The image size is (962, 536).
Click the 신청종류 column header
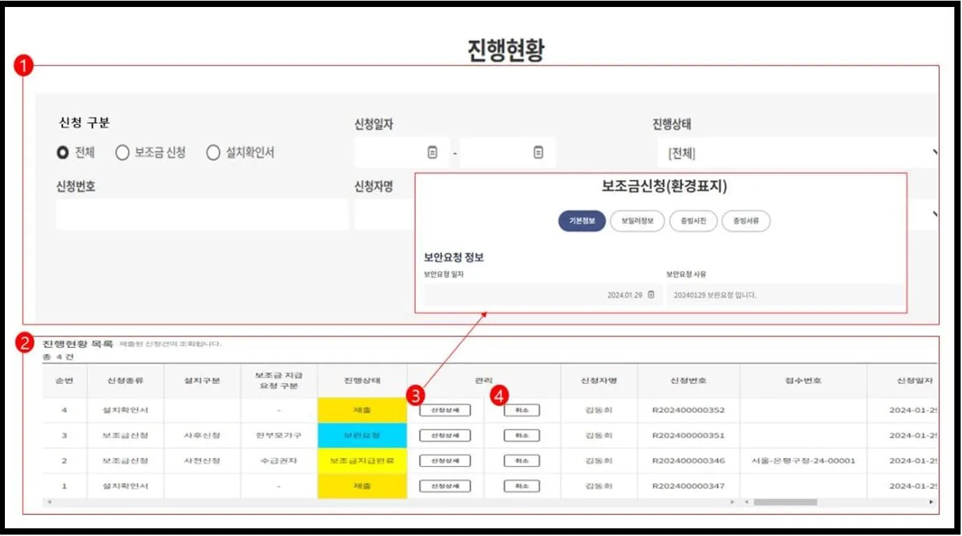(125, 381)
